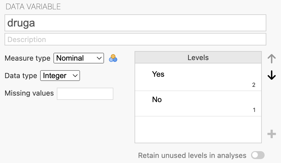281x163 pixels.
Task: Add a new level with the plus icon
Action: pyautogui.click(x=271, y=134)
